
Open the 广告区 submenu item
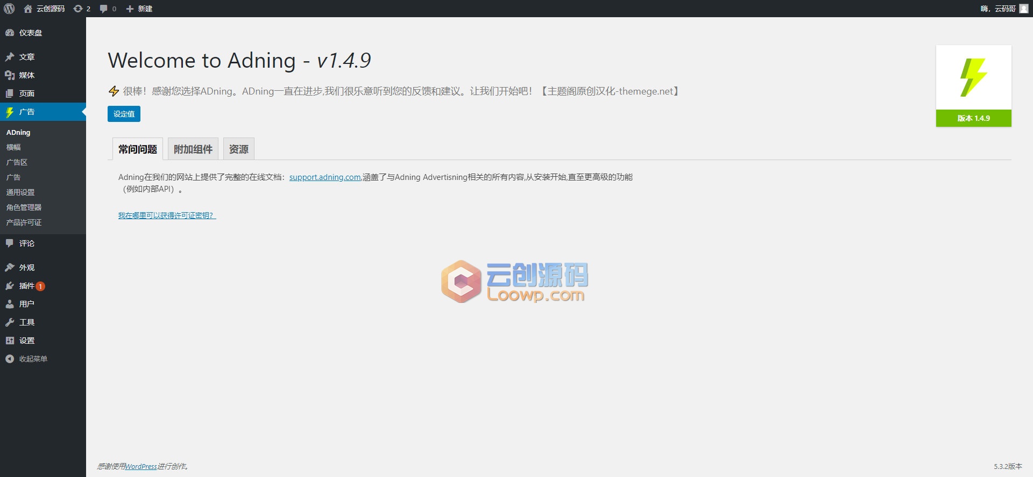17,162
